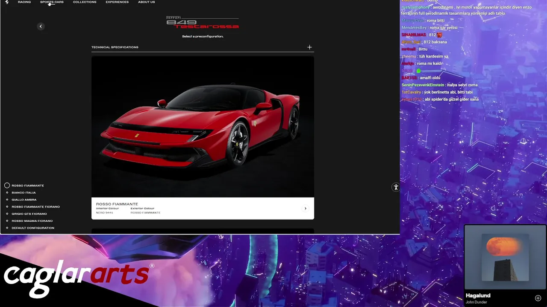Open the Collections menu
The height and width of the screenshot is (307, 547).
[x=85, y=2]
